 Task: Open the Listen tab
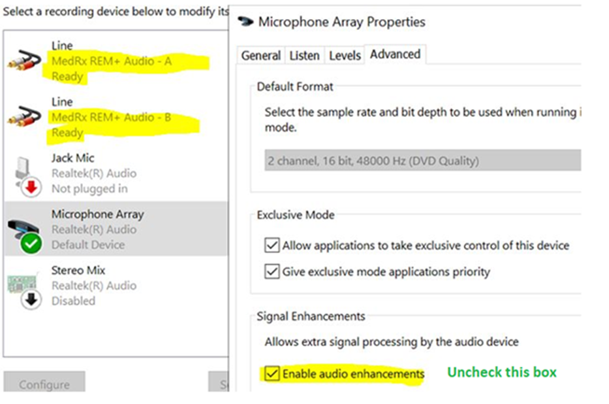coord(304,56)
